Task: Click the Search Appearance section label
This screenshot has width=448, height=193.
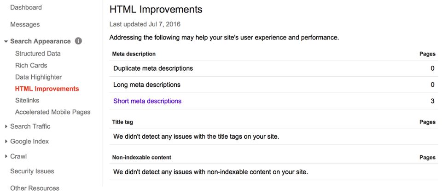Action: pyautogui.click(x=41, y=41)
